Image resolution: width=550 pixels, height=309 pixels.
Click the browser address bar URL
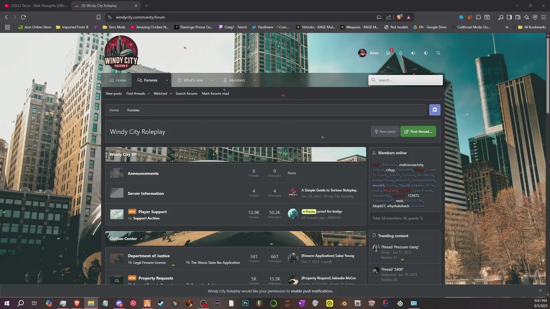(141, 17)
